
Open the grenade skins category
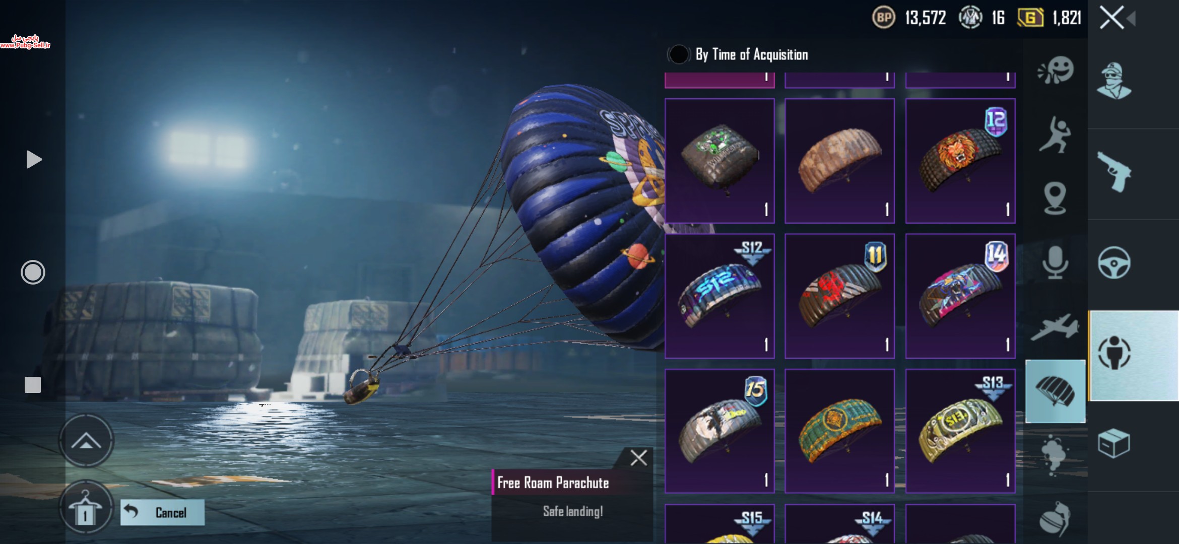(x=1054, y=519)
